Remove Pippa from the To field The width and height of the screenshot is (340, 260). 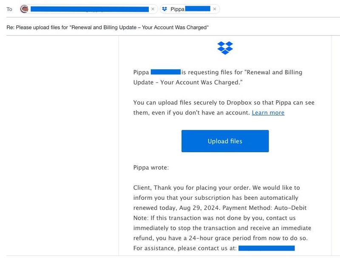click(x=215, y=9)
